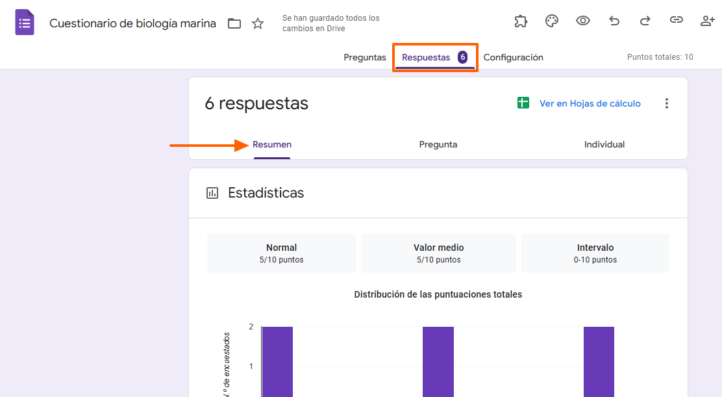Viewport: 722px width, 397px height.
Task: Open responses in Ver en Hojas de cálculo
Action: (590, 103)
